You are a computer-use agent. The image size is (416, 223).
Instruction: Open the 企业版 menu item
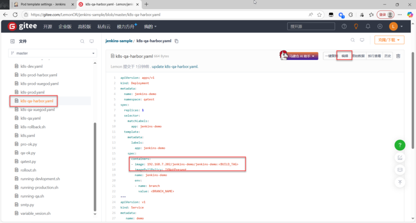pyautogui.click(x=65, y=26)
